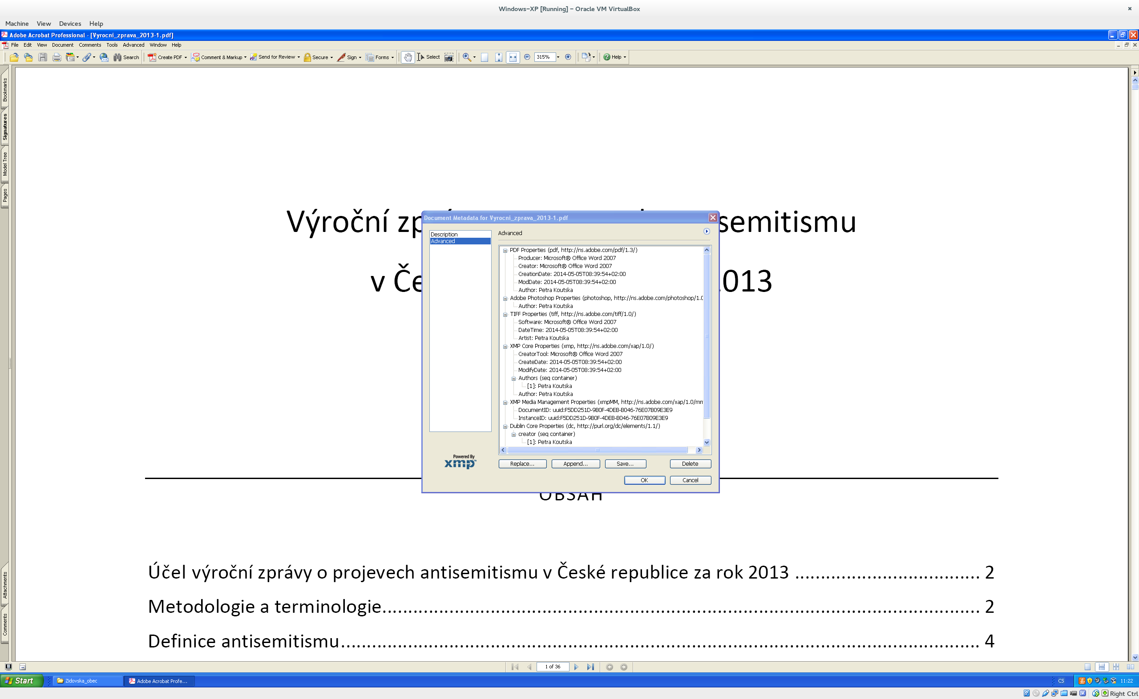Switch to Zidovska_obec taskbar folder

click(88, 681)
